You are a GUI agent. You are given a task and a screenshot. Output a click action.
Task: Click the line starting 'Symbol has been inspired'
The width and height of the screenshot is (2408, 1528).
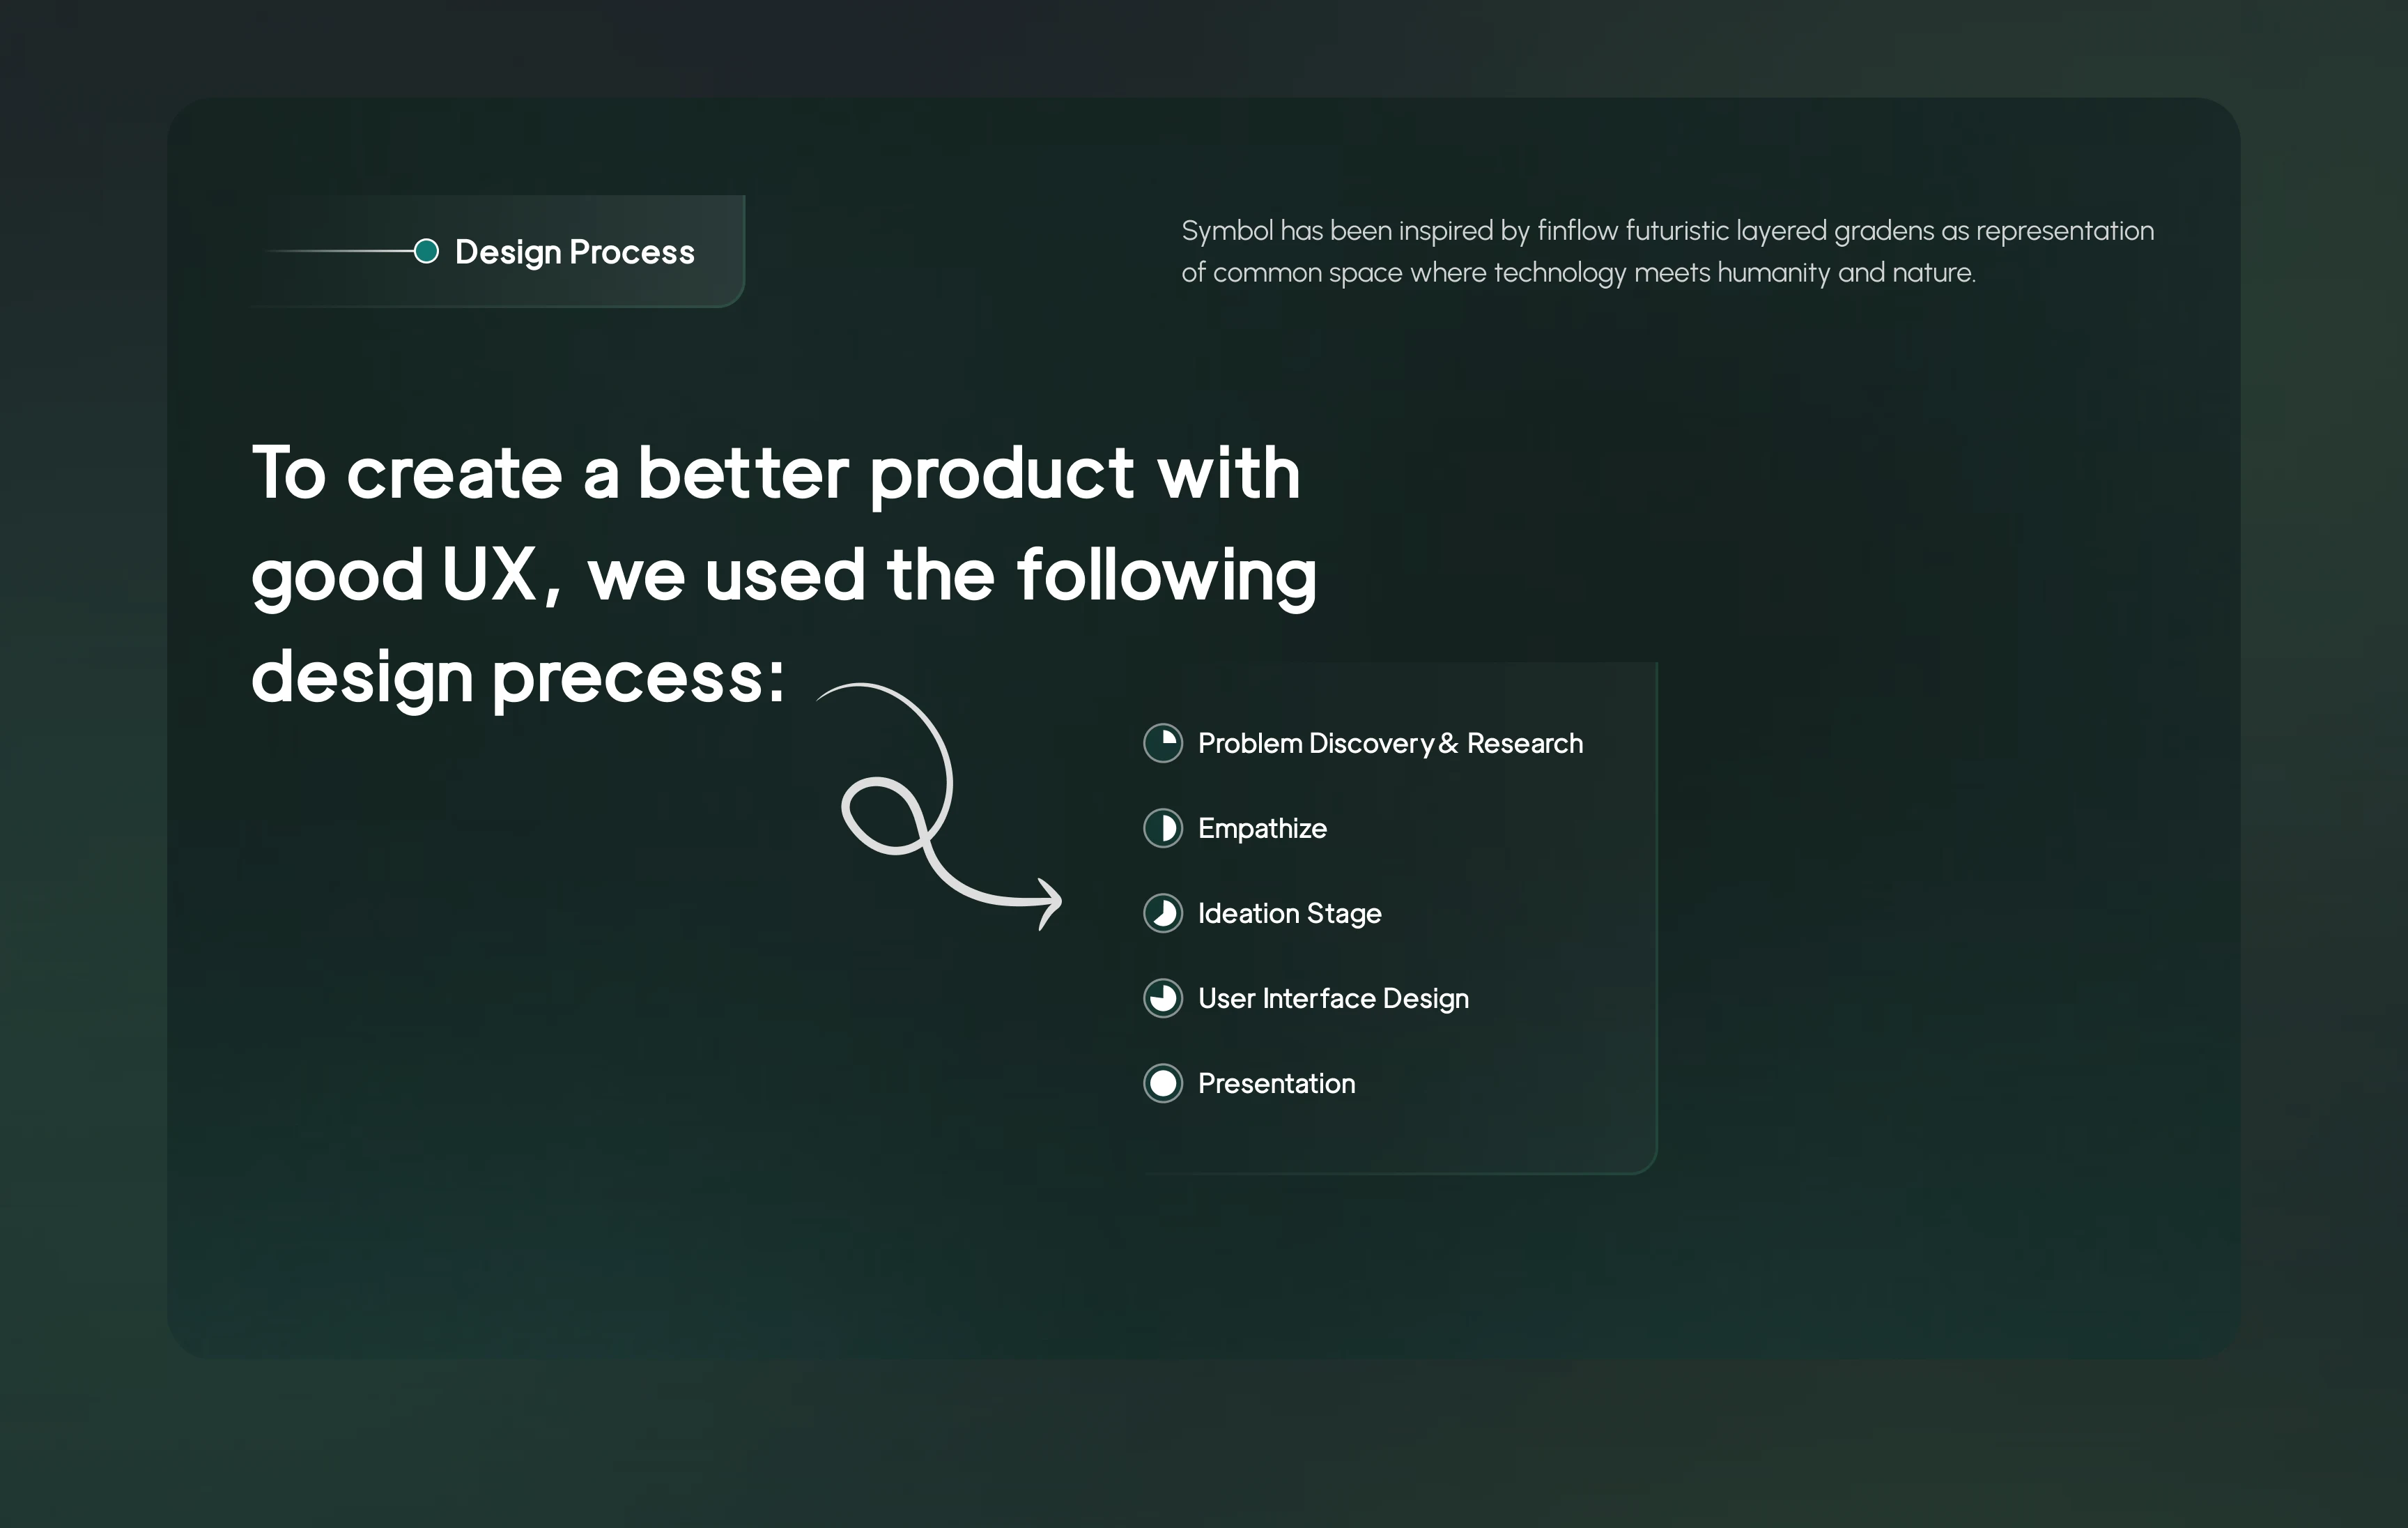pos(1667,231)
